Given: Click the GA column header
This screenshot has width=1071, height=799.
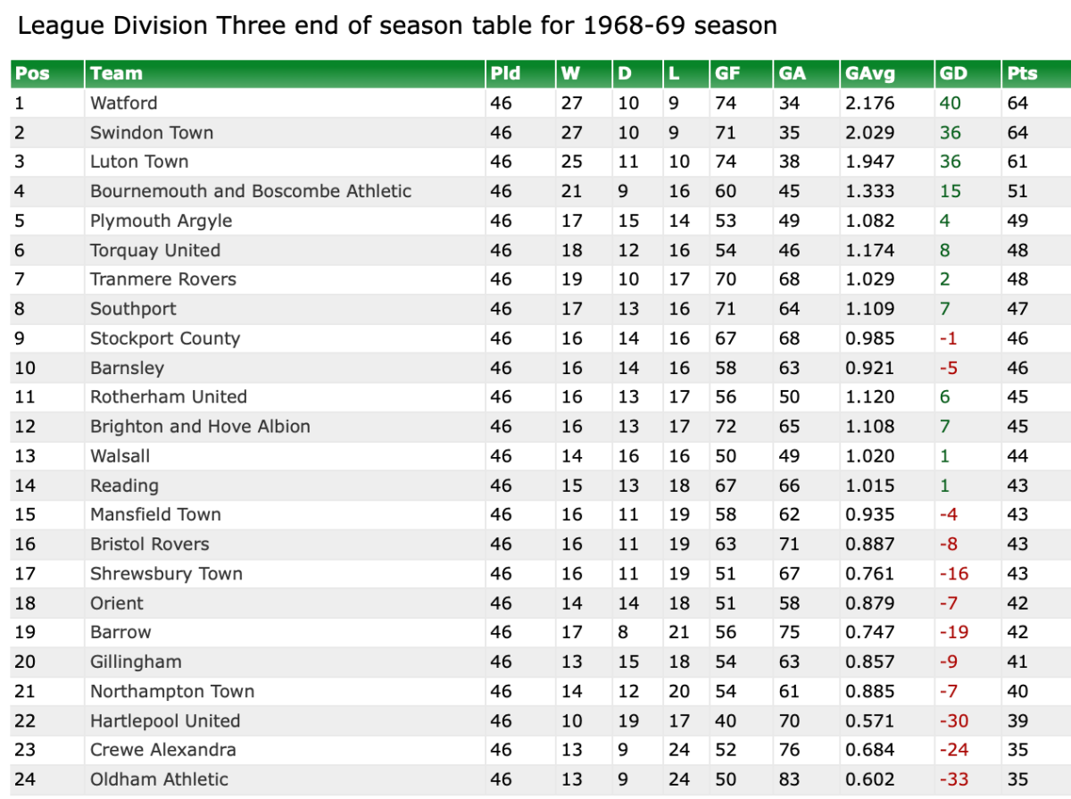Looking at the screenshot, I should 792,74.
